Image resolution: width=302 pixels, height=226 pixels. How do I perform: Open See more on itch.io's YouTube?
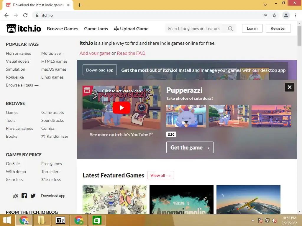click(121, 135)
